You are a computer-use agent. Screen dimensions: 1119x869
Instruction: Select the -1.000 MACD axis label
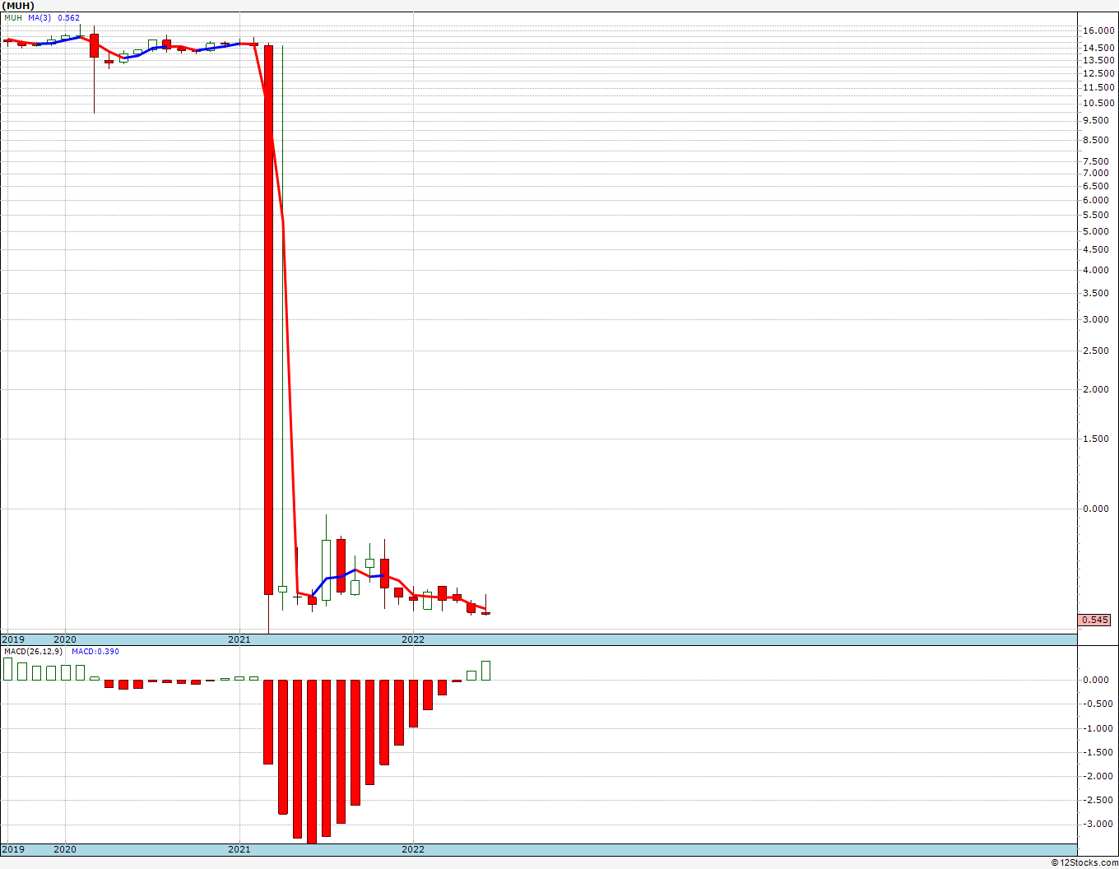tap(1098, 727)
